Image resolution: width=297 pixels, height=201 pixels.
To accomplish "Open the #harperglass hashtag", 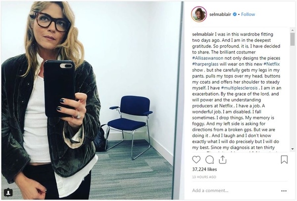I will 205,64.
